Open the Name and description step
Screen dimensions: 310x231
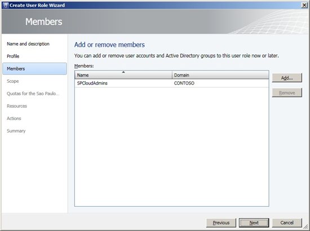pyautogui.click(x=28, y=44)
